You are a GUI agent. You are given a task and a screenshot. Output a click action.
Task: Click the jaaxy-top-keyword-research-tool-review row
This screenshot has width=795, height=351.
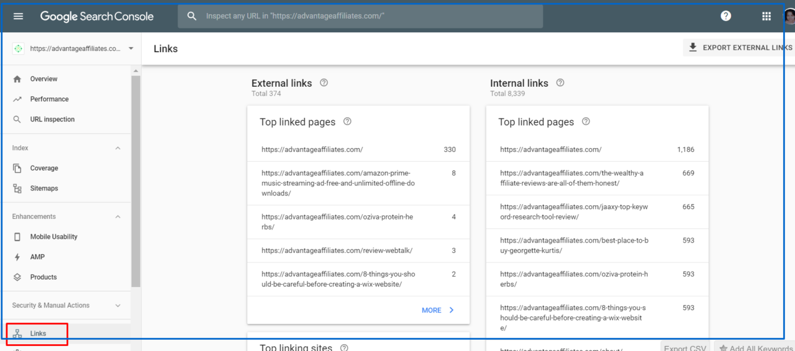[597, 212]
